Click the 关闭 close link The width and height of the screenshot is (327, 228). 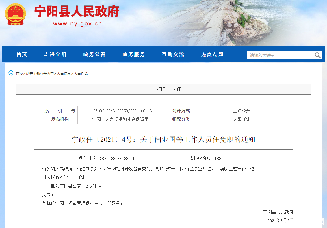(x=177, y=89)
